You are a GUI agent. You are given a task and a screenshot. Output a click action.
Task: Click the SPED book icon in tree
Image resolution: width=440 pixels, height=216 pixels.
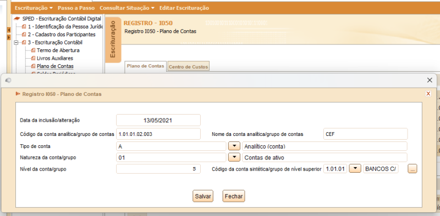(17, 19)
